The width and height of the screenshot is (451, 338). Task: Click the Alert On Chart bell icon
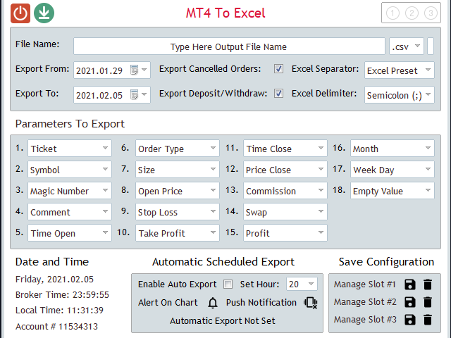[x=213, y=303]
